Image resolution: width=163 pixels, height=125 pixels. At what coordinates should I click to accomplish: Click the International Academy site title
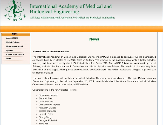(71, 9)
